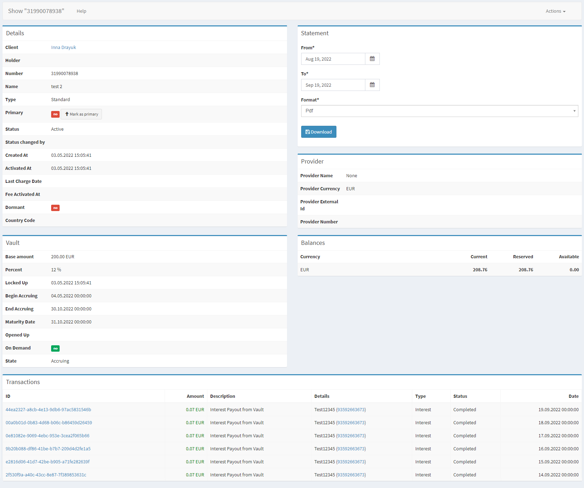Click the To date input field

tap(333, 85)
